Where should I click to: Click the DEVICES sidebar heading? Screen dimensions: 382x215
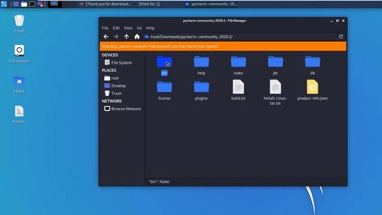[110, 55]
